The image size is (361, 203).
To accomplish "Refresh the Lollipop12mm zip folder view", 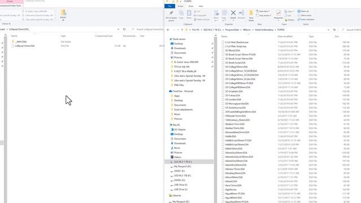I will pos(124,29).
